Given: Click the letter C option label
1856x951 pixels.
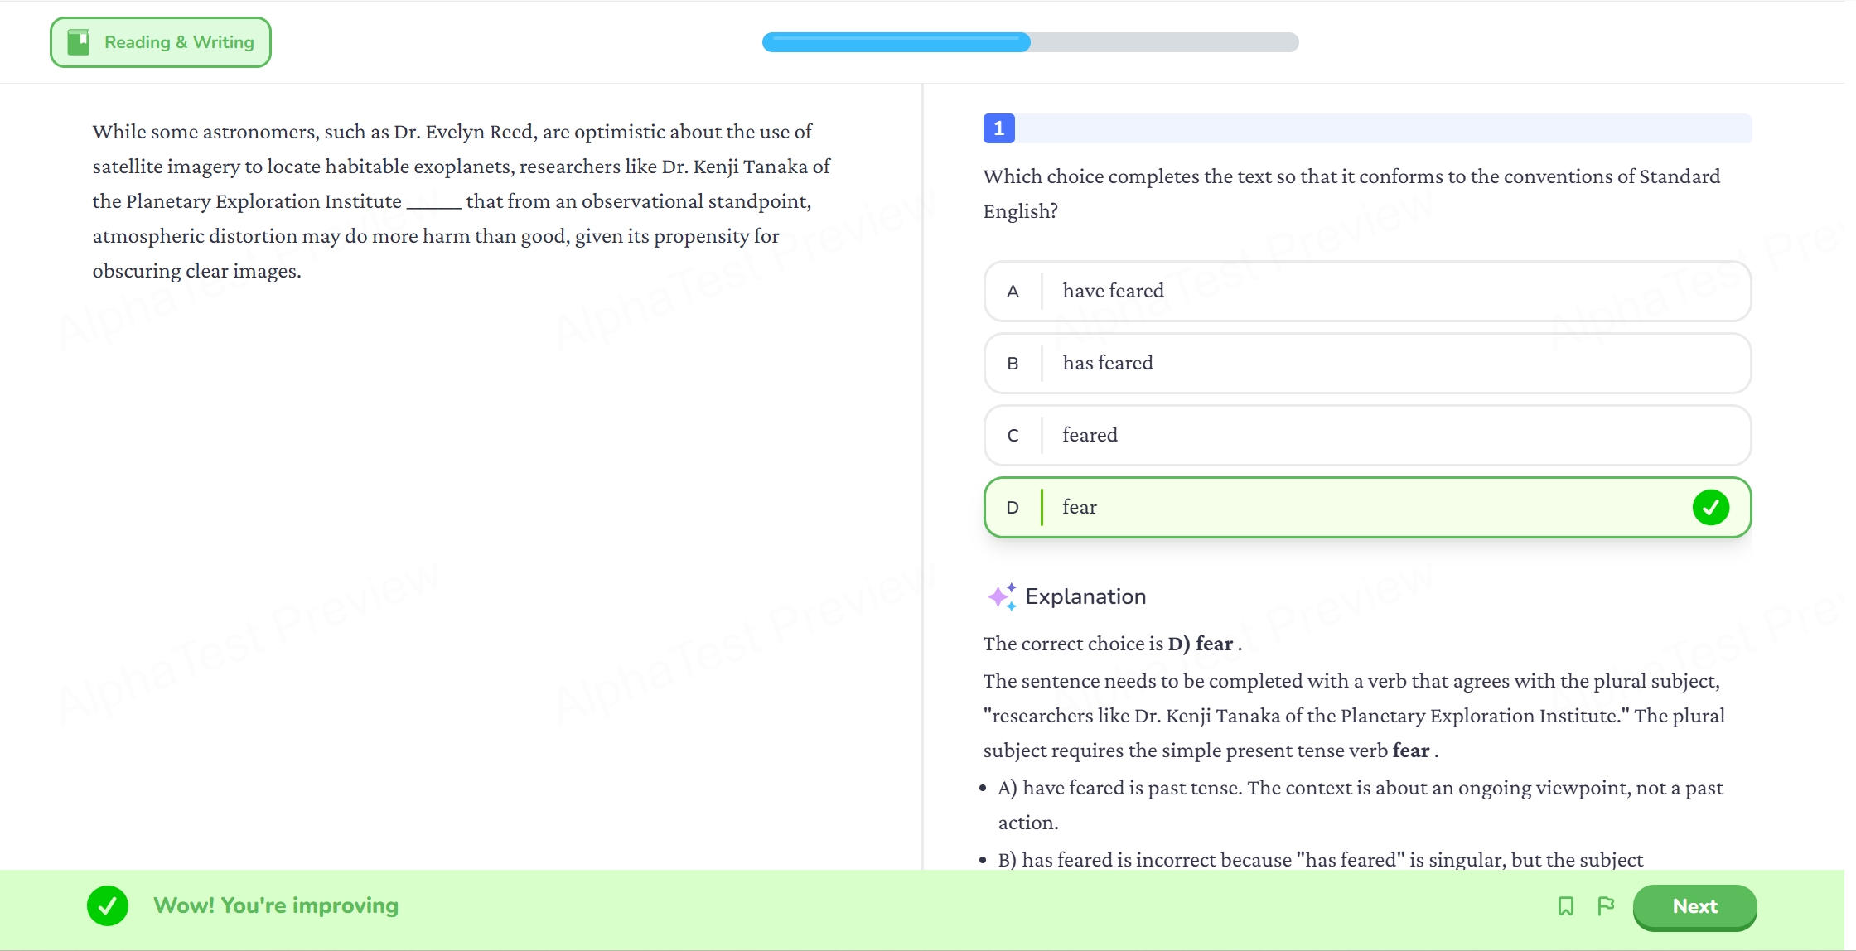Looking at the screenshot, I should point(1013,436).
